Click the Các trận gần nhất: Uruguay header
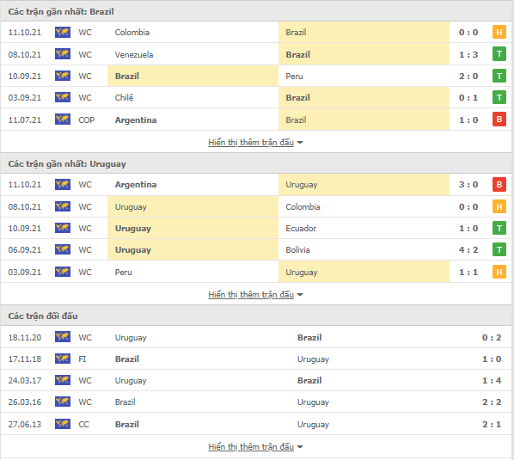514x460 pixels. click(67, 163)
